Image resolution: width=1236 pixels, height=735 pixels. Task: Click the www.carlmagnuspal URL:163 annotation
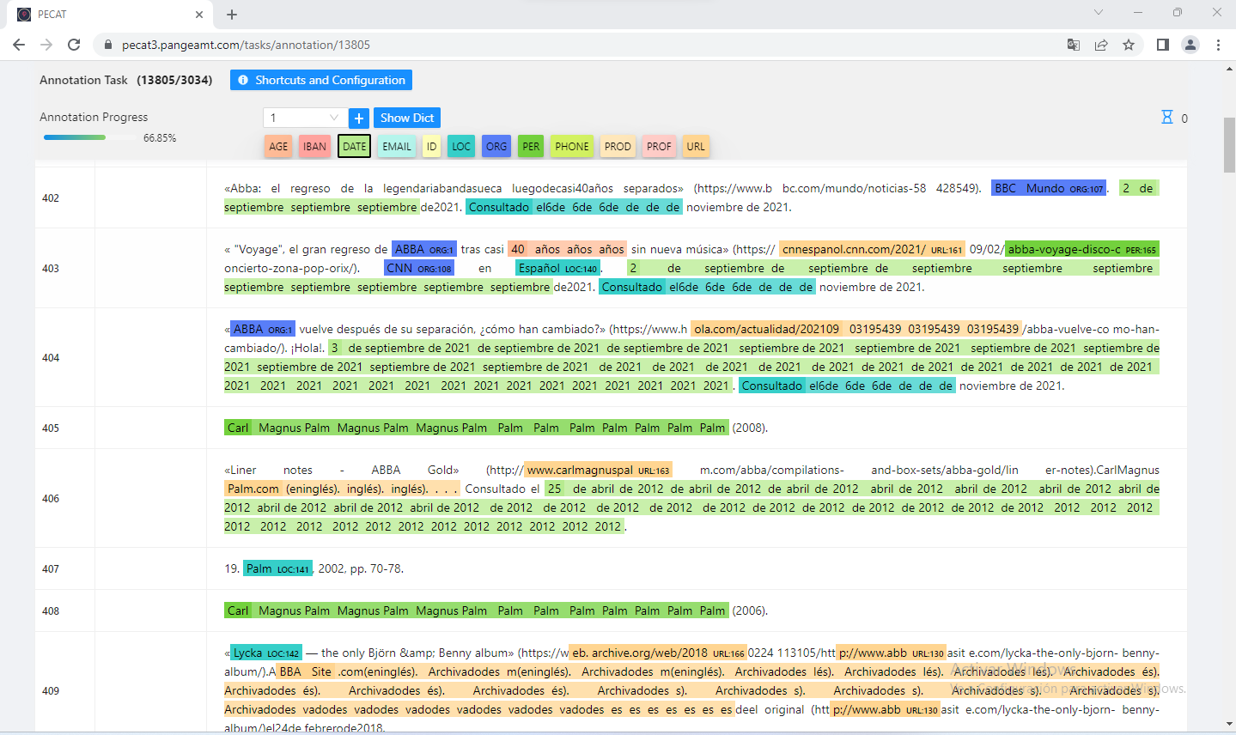pos(598,470)
